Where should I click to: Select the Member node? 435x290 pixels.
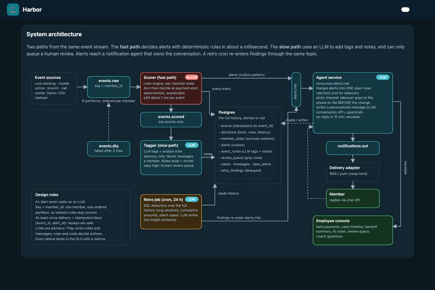352,198
